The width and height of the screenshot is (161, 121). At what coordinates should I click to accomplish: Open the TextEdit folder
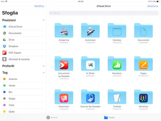(117, 97)
